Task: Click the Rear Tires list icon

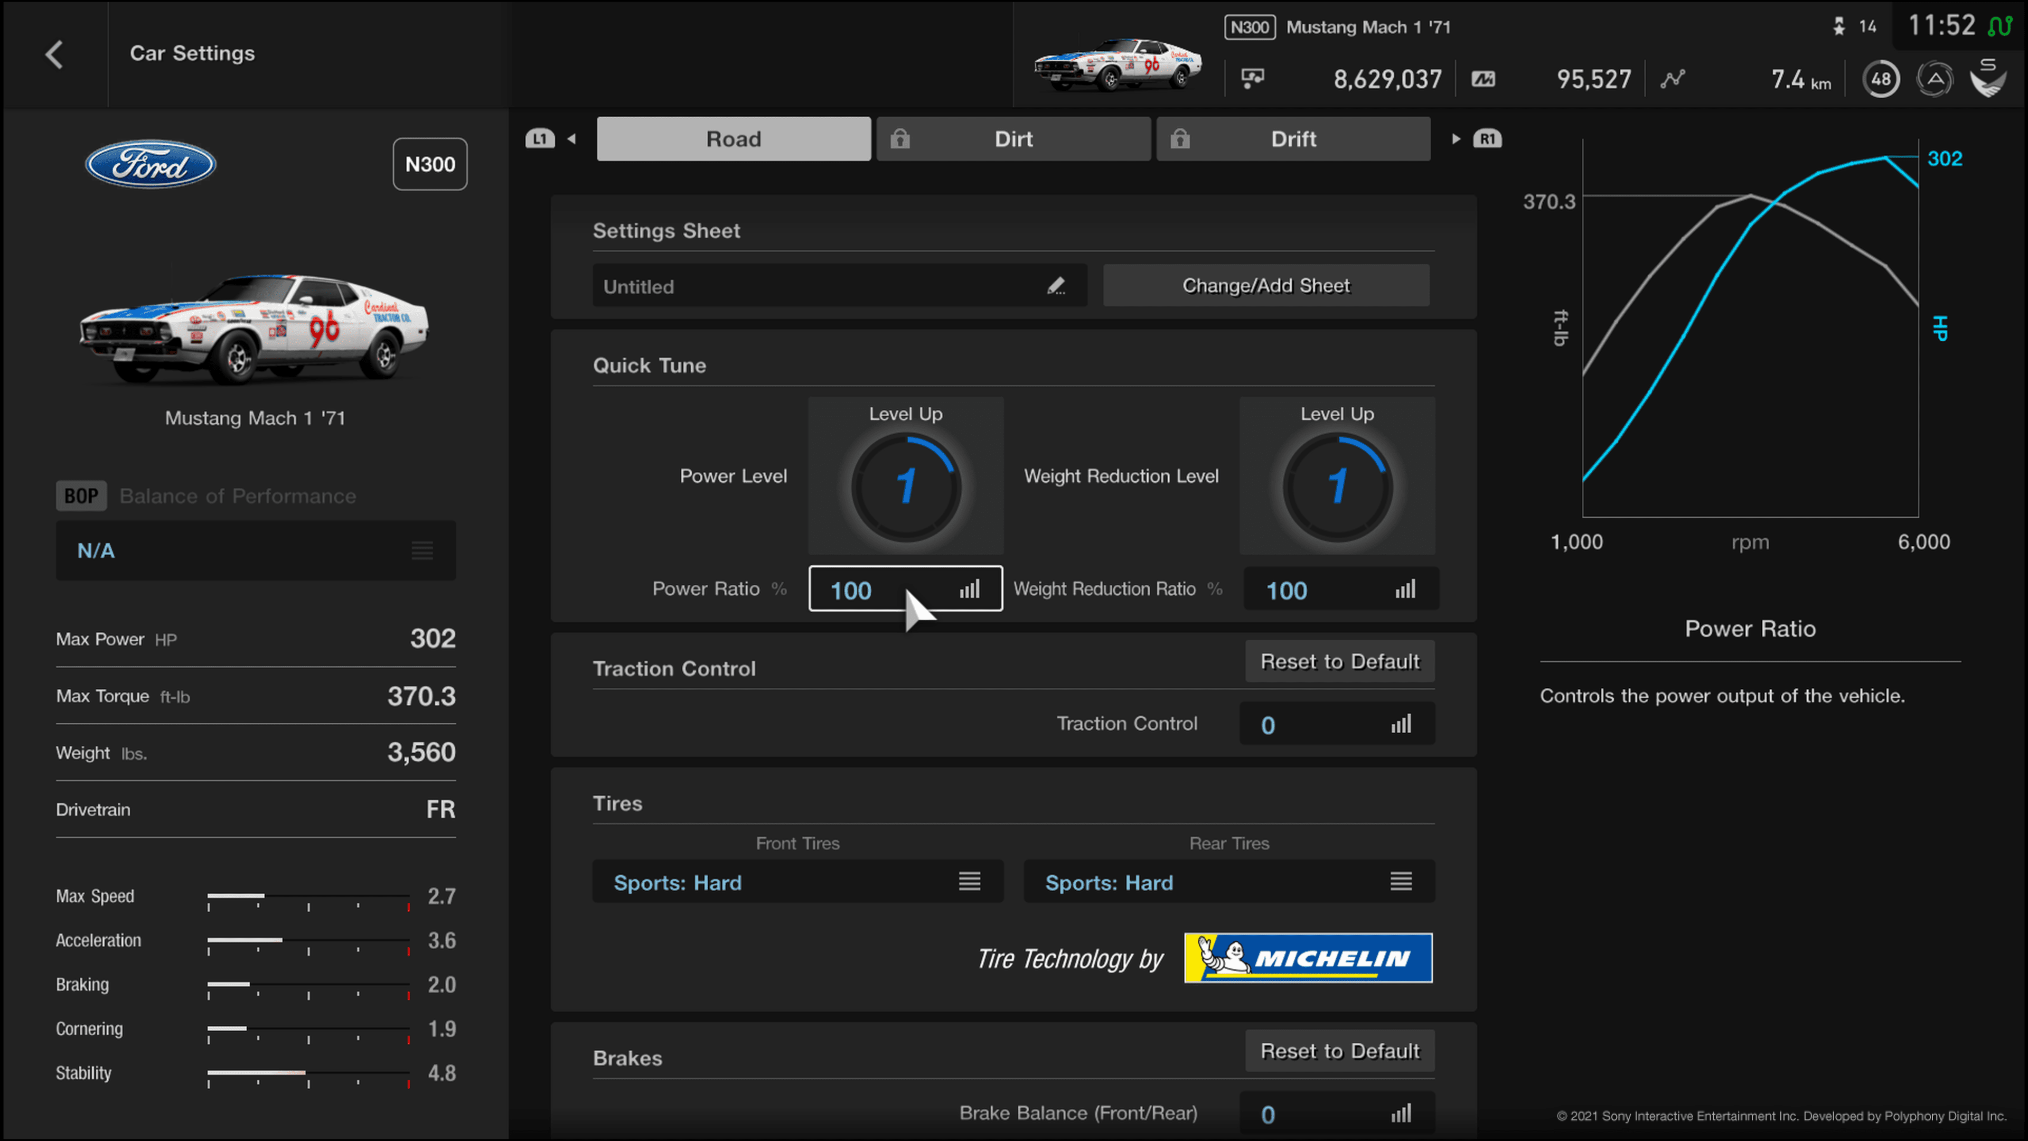Action: coord(1401,881)
